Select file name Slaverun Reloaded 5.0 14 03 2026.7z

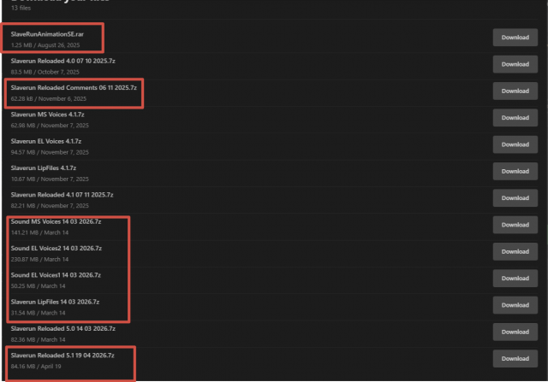(x=63, y=329)
